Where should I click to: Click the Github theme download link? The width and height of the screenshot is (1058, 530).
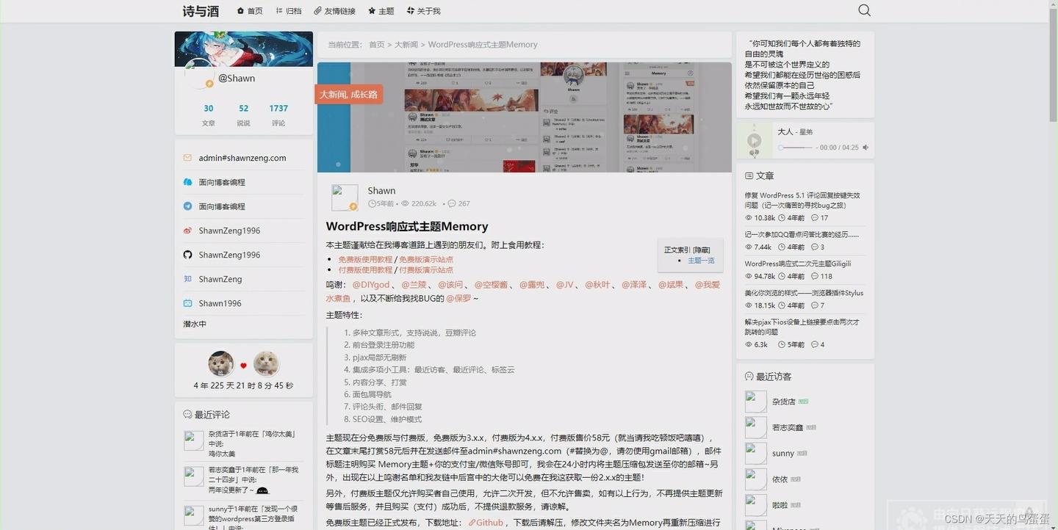(486, 522)
